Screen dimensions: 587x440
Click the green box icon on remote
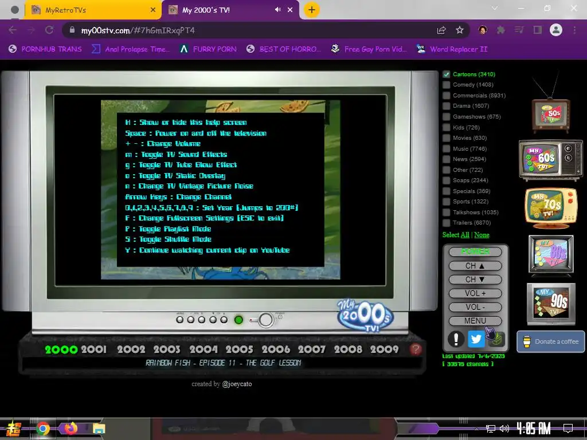[497, 339]
